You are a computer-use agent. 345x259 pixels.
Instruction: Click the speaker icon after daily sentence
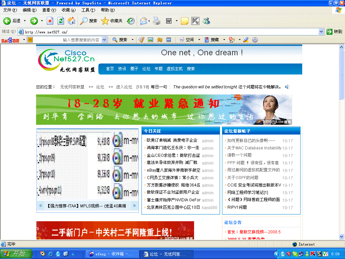click(x=287, y=87)
